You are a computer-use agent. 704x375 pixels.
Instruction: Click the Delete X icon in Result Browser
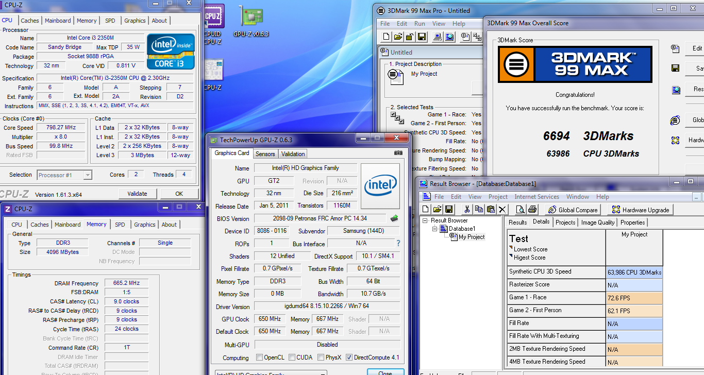click(502, 209)
